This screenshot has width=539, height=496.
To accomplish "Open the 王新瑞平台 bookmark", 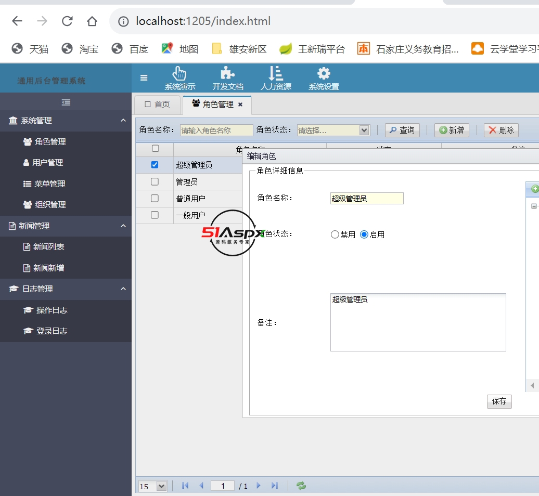I will [x=312, y=49].
